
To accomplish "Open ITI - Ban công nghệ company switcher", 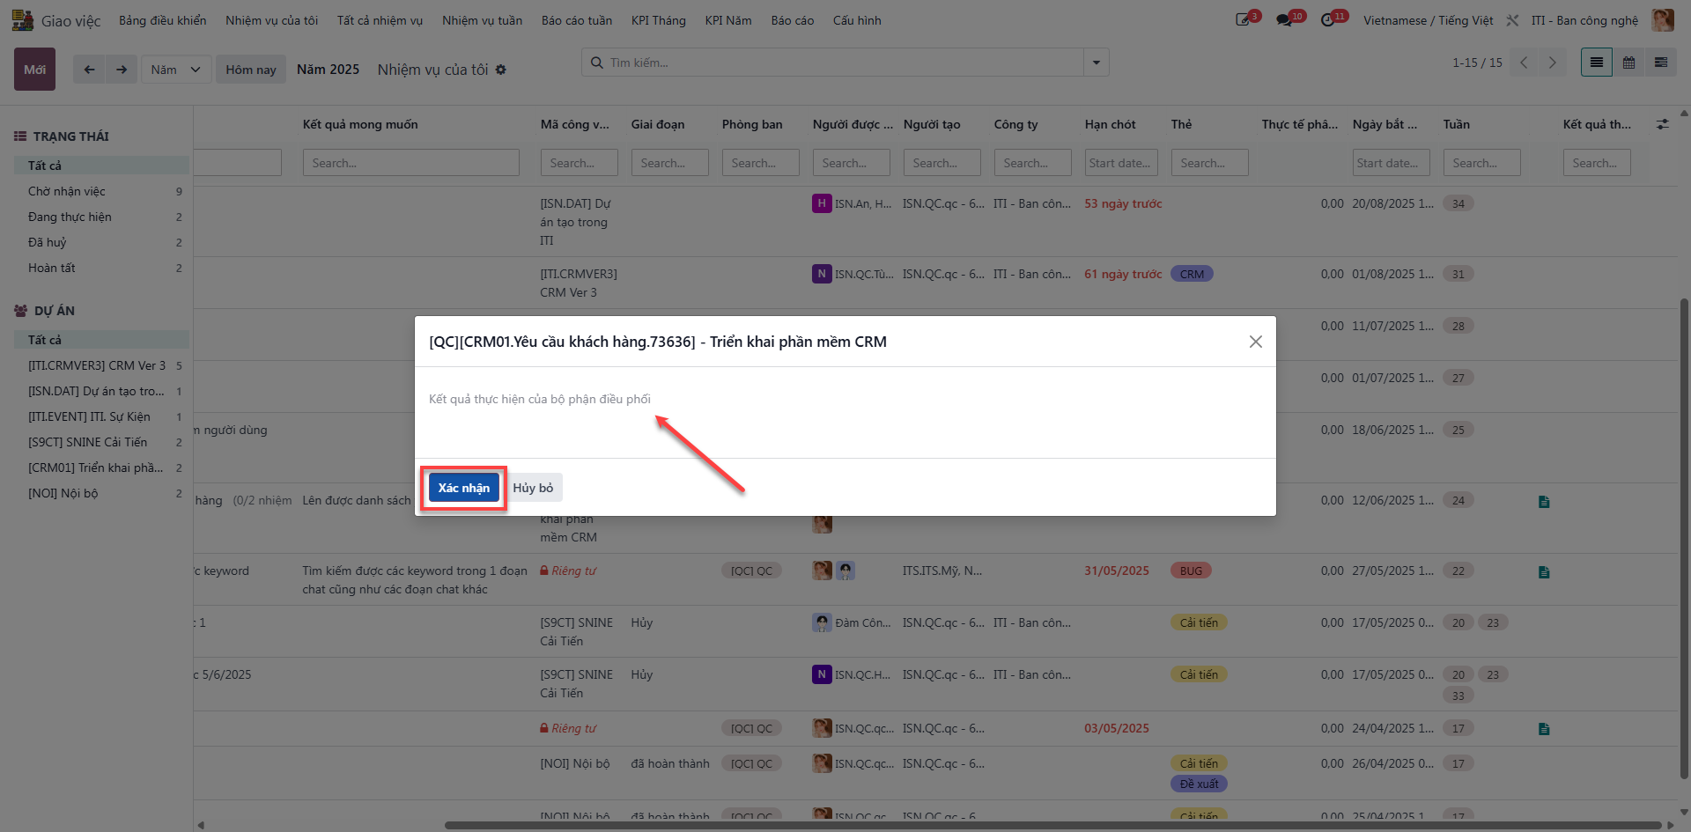I will (x=1584, y=20).
